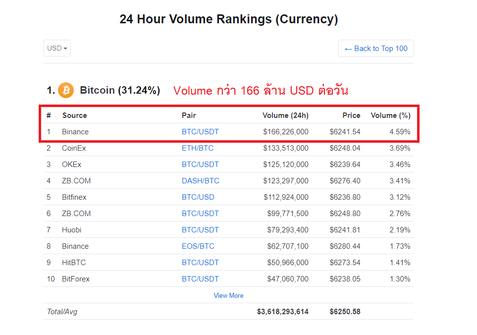Select the volume value $123,297,000

click(286, 181)
